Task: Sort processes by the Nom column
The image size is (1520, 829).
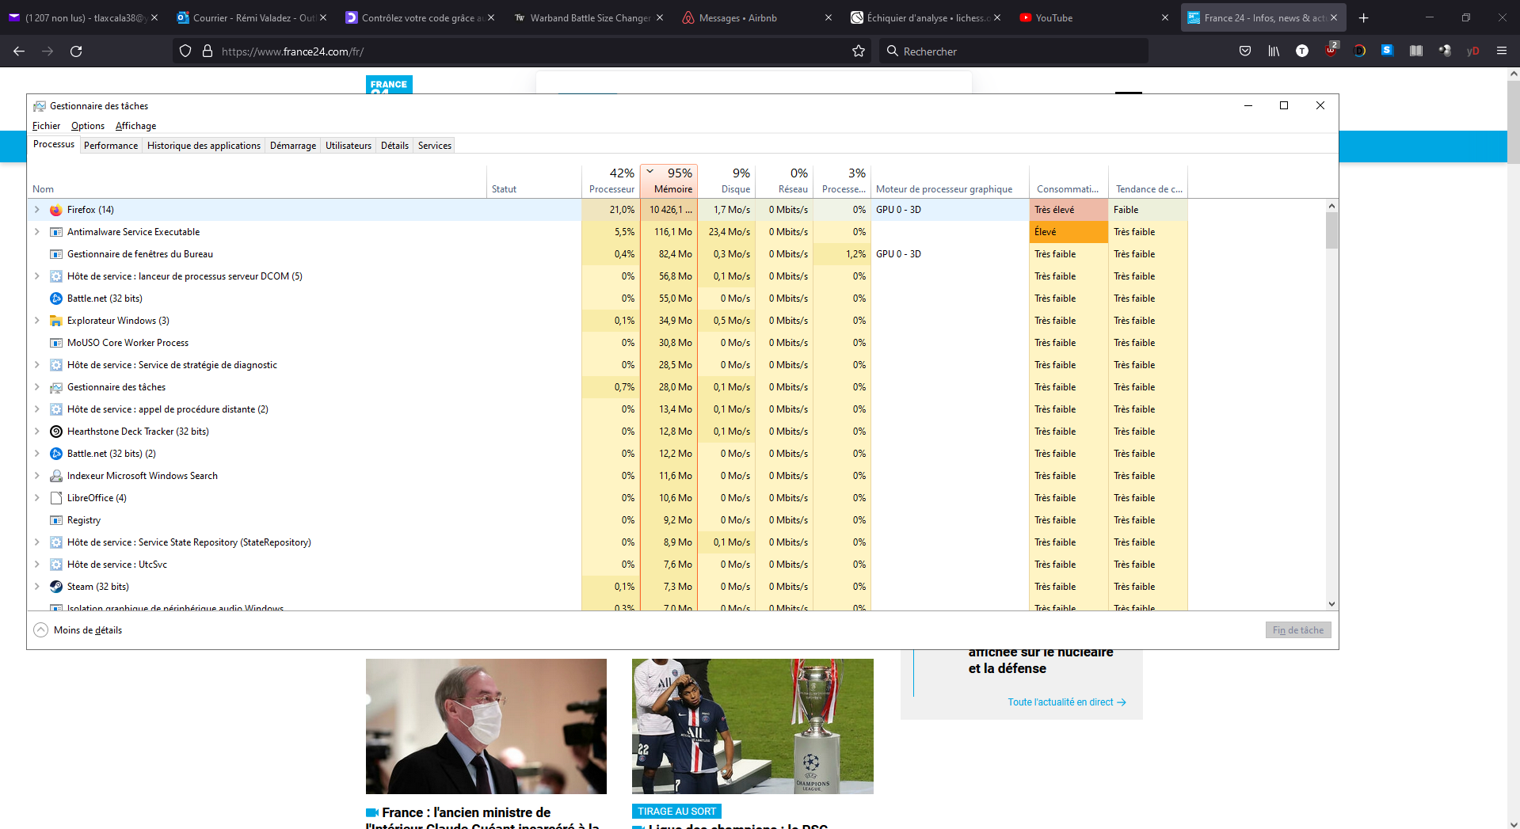Action: (257, 181)
